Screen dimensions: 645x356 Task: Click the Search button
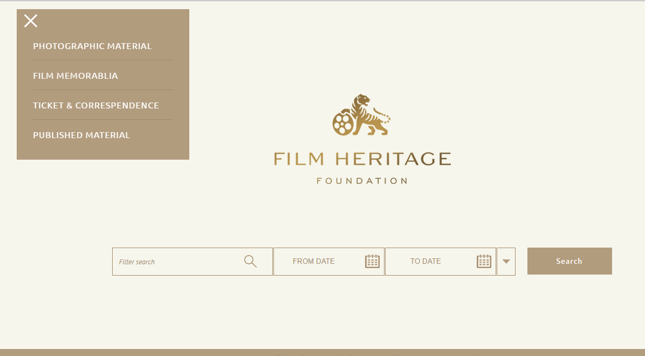[569, 261]
